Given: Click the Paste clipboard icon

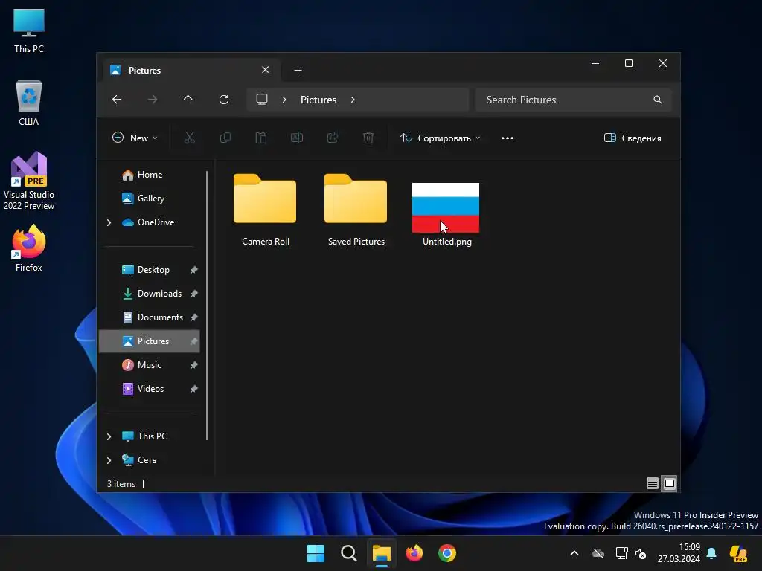Looking at the screenshot, I should click(x=261, y=138).
